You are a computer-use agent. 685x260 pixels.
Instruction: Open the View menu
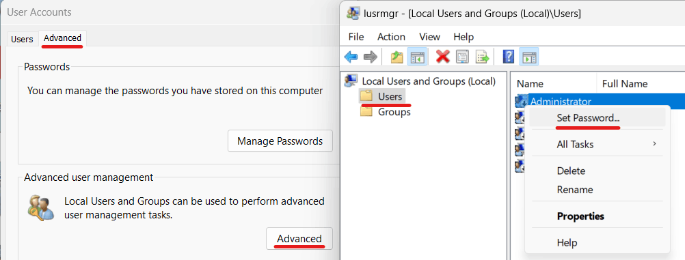click(429, 37)
